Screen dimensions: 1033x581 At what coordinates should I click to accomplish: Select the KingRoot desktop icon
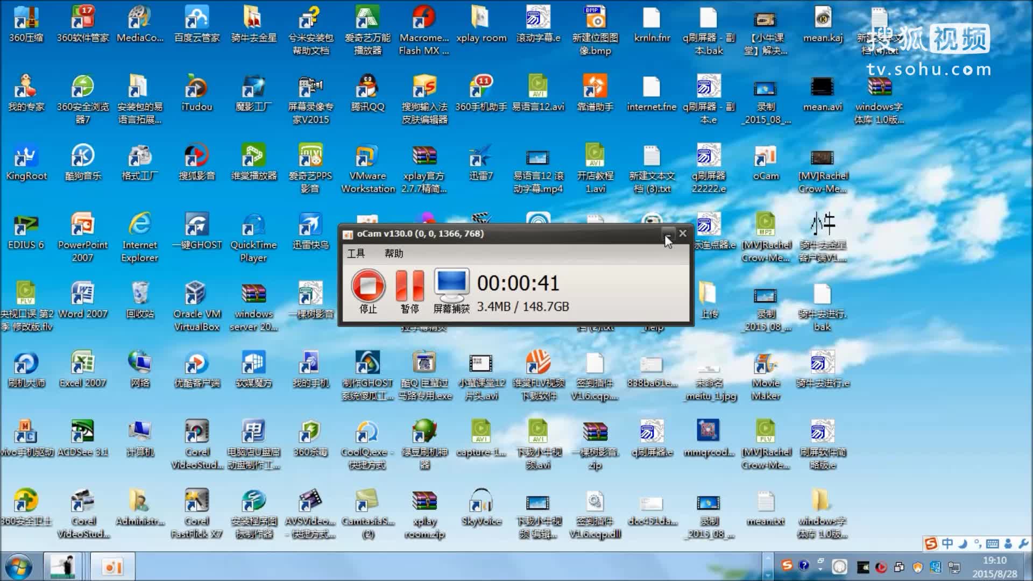click(x=26, y=161)
